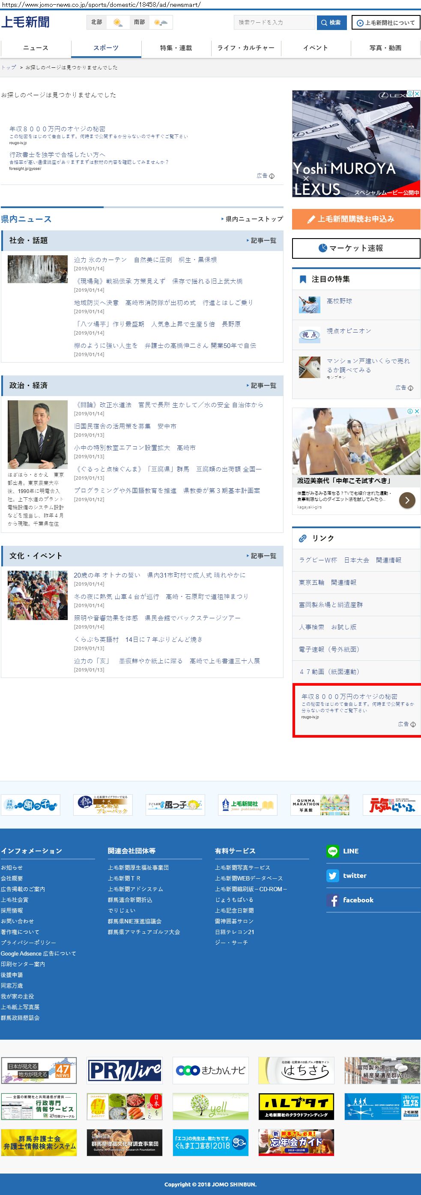Click the northern area weather icon

(118, 22)
